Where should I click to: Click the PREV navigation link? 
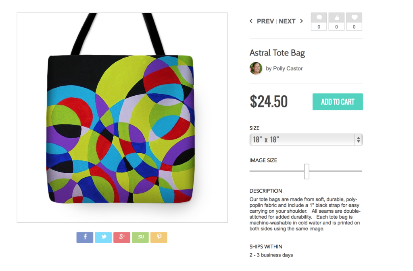265,21
